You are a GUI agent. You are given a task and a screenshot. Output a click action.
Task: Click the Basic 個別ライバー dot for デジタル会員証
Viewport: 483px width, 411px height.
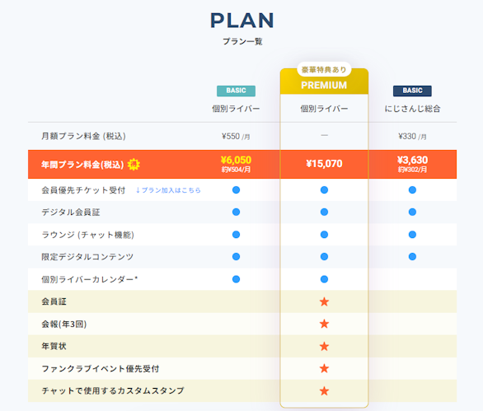[x=236, y=213]
